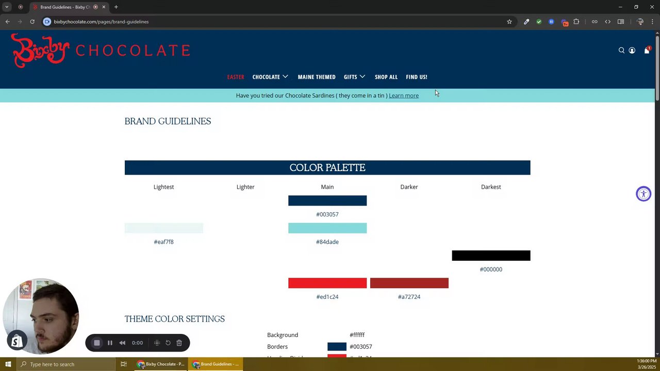Open the Chrome profile avatar
The width and height of the screenshot is (660, 371).
pos(640,22)
